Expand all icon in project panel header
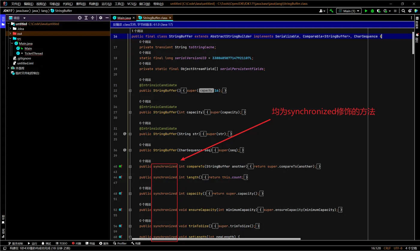The height and width of the screenshot is (251, 420). (x=86, y=18)
